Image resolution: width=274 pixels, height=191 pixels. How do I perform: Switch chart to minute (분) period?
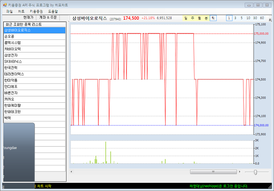coord(206,18)
